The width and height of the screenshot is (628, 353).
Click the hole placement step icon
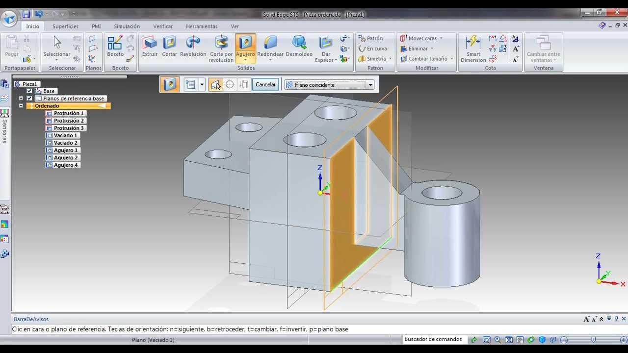[x=230, y=85]
